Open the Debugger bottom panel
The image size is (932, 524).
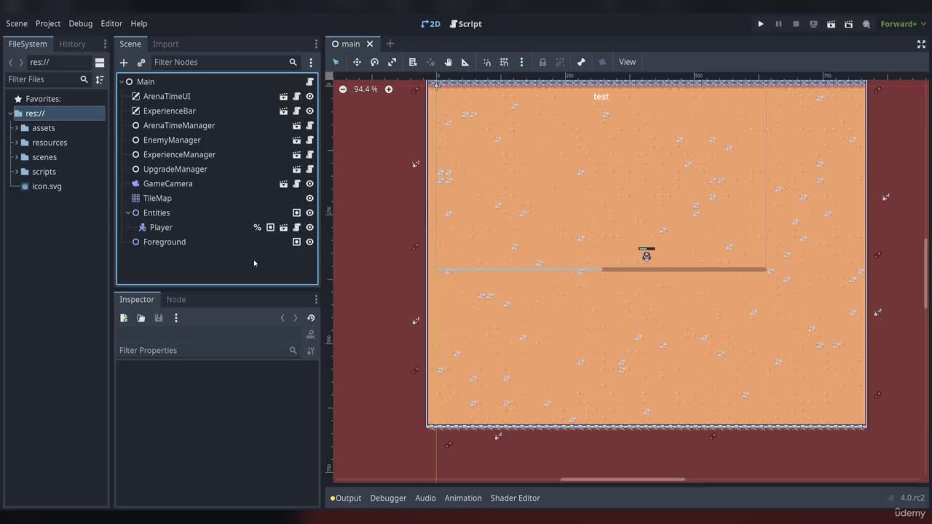coord(388,498)
